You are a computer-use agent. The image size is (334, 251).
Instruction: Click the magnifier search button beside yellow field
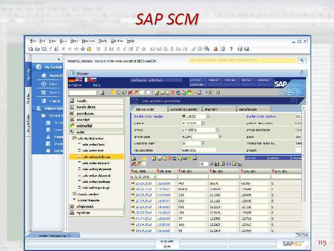click(302, 60)
